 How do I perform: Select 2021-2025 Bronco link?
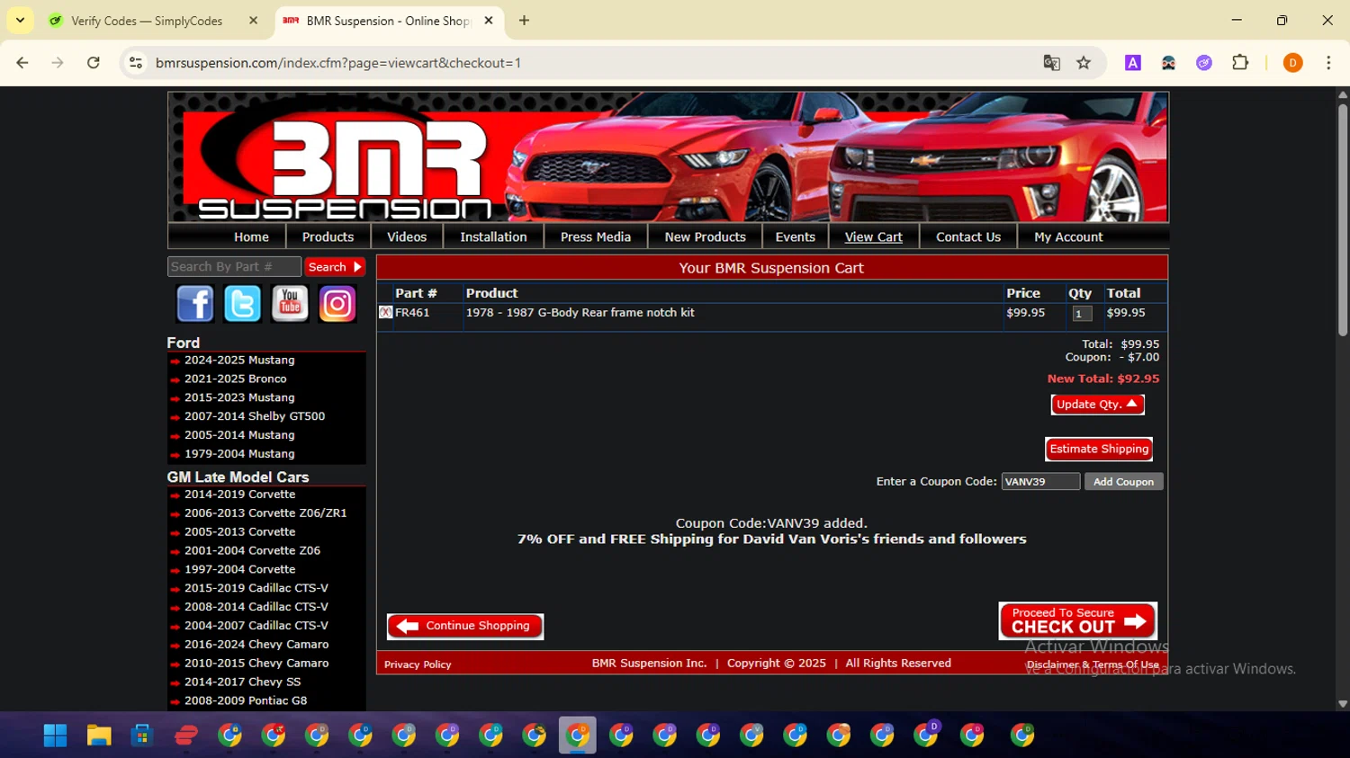(x=235, y=379)
